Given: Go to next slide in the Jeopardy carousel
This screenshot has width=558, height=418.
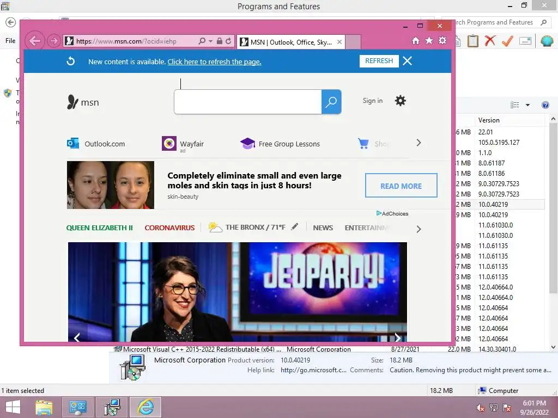Looking at the screenshot, I should [x=397, y=337].
